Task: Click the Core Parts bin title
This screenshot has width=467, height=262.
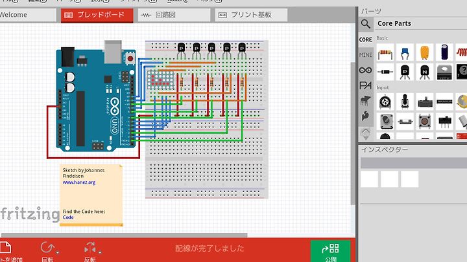Action: (x=394, y=23)
